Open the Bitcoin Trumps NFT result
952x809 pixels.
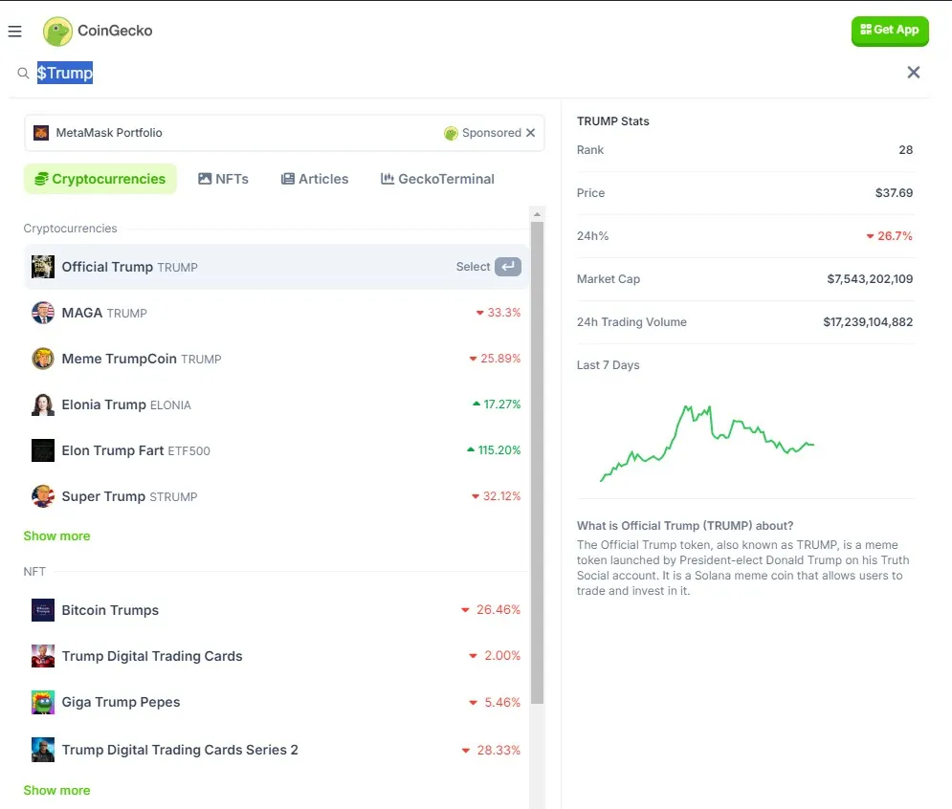coord(277,610)
